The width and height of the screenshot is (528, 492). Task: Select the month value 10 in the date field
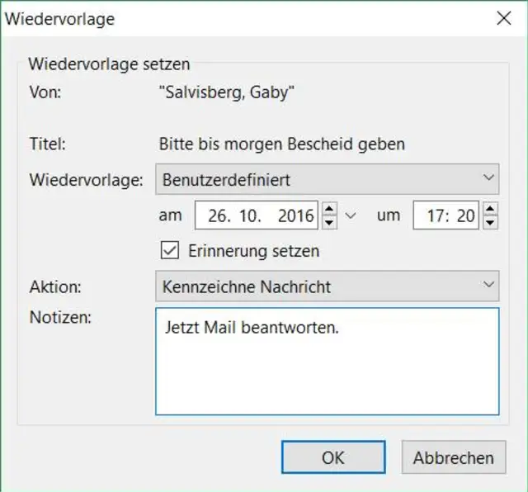coord(251,216)
